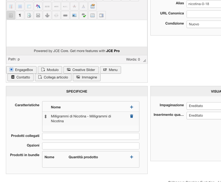Open the Inserimento quantità dropdown
Viewport: 221px width, 182px height.
click(204, 115)
